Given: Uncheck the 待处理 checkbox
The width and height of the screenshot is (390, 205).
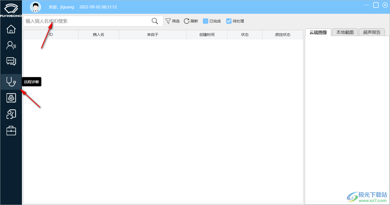Looking at the screenshot, I should click(x=229, y=21).
